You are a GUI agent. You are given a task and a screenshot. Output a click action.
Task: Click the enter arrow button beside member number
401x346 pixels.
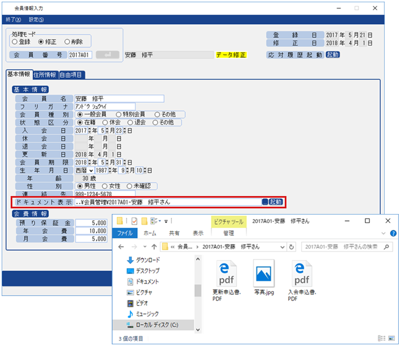[107, 54]
